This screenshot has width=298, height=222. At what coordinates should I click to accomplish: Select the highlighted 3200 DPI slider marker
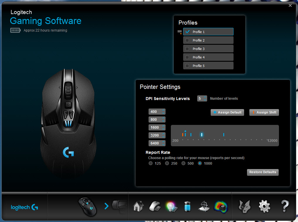pos(202,135)
